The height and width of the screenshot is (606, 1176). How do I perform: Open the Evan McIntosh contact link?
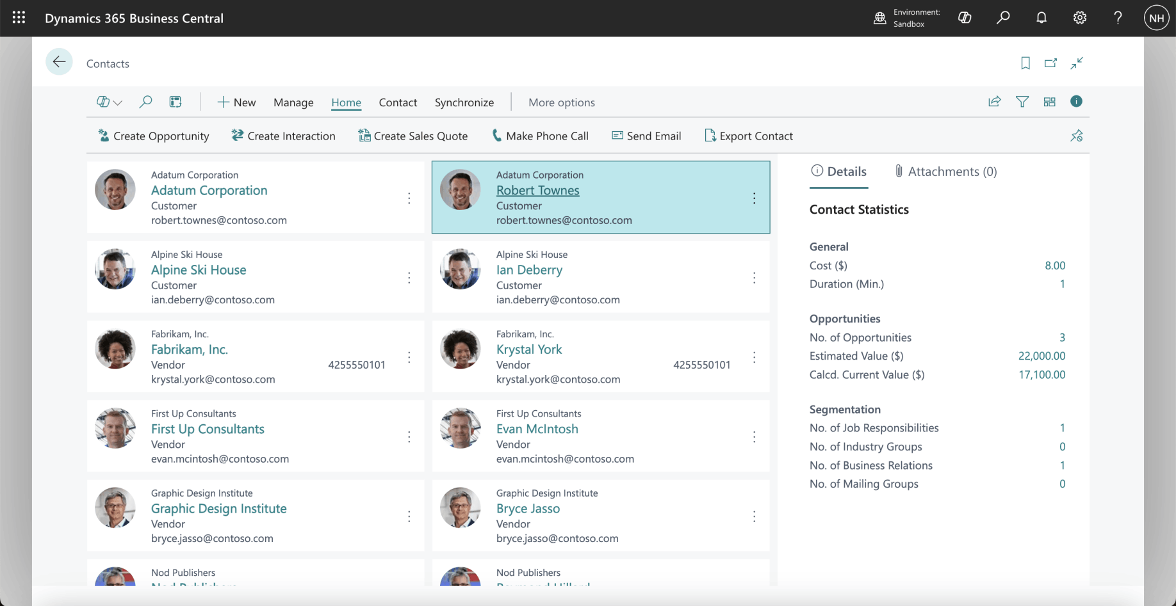(x=537, y=429)
